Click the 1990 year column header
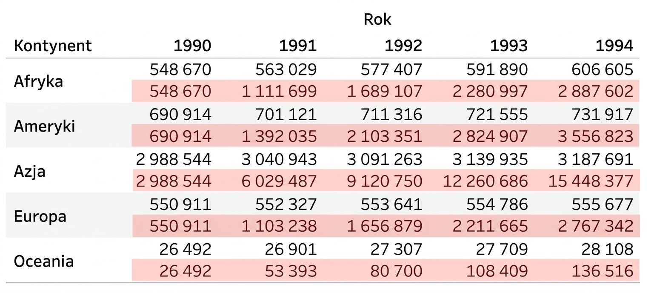 (192, 46)
